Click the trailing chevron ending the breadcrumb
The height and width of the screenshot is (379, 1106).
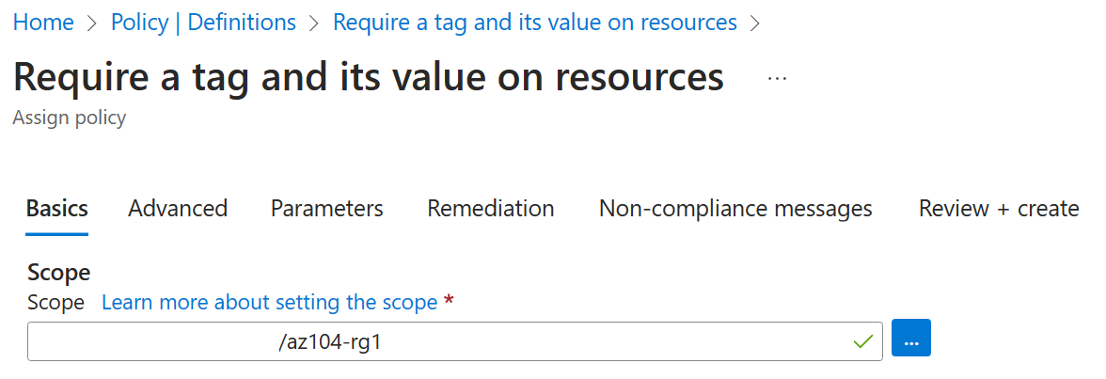pyautogui.click(x=754, y=23)
